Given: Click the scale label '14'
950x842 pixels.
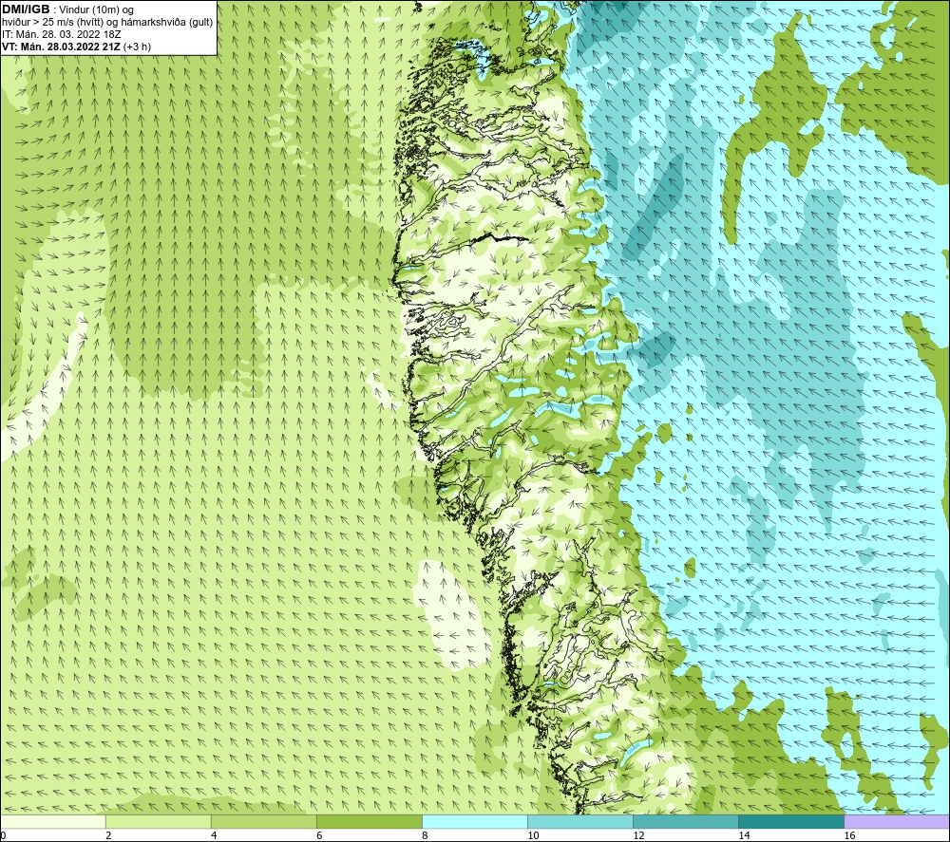Looking at the screenshot, I should 744,836.
